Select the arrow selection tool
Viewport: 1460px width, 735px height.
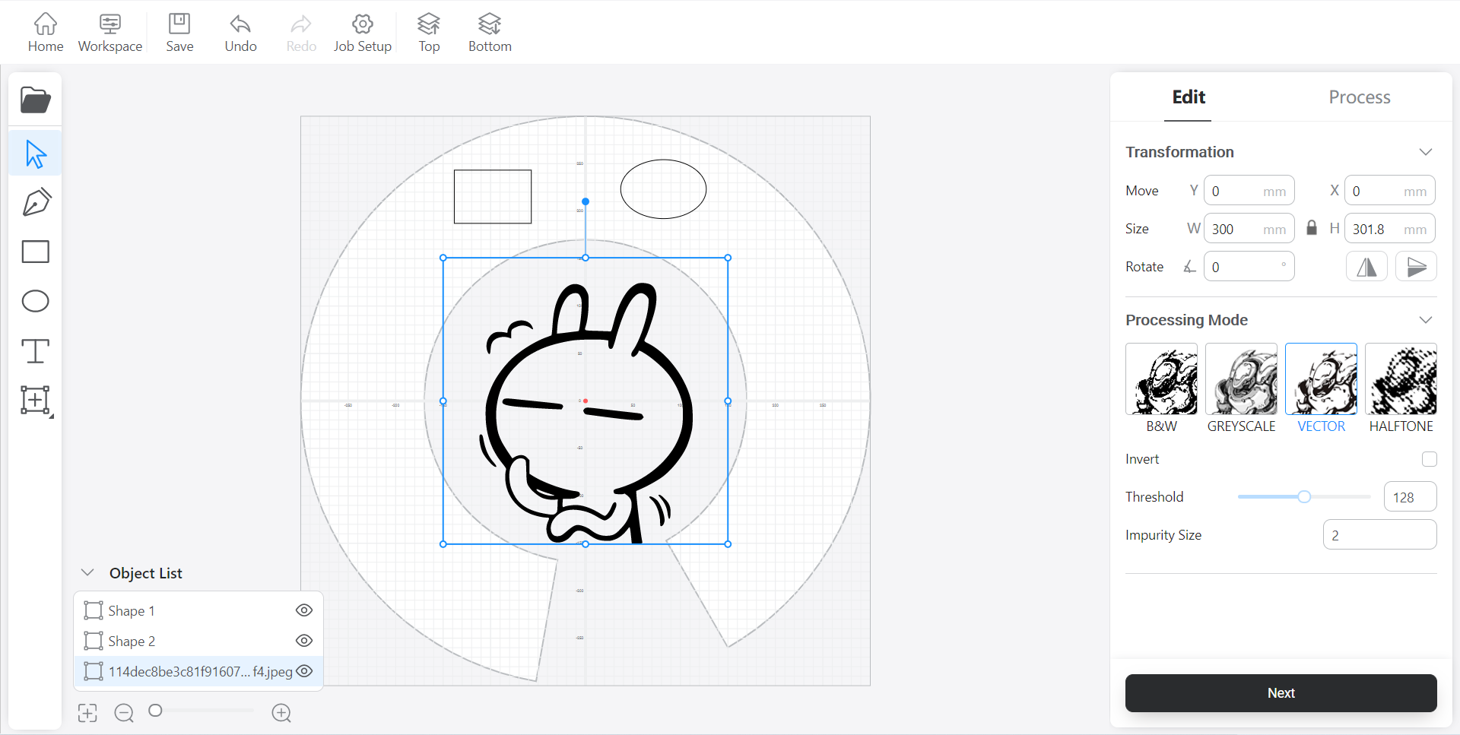[35, 153]
